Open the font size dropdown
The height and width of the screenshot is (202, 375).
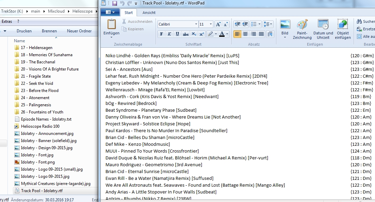pyautogui.click(x=211, y=24)
